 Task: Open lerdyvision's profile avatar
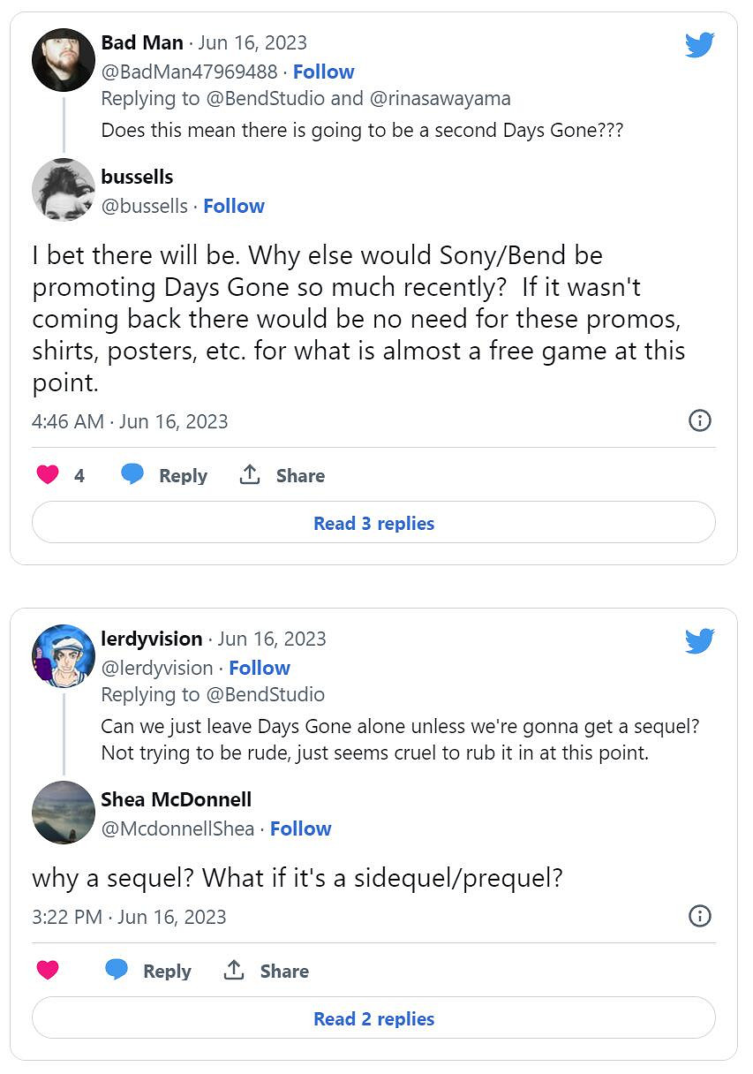pyautogui.click(x=64, y=655)
